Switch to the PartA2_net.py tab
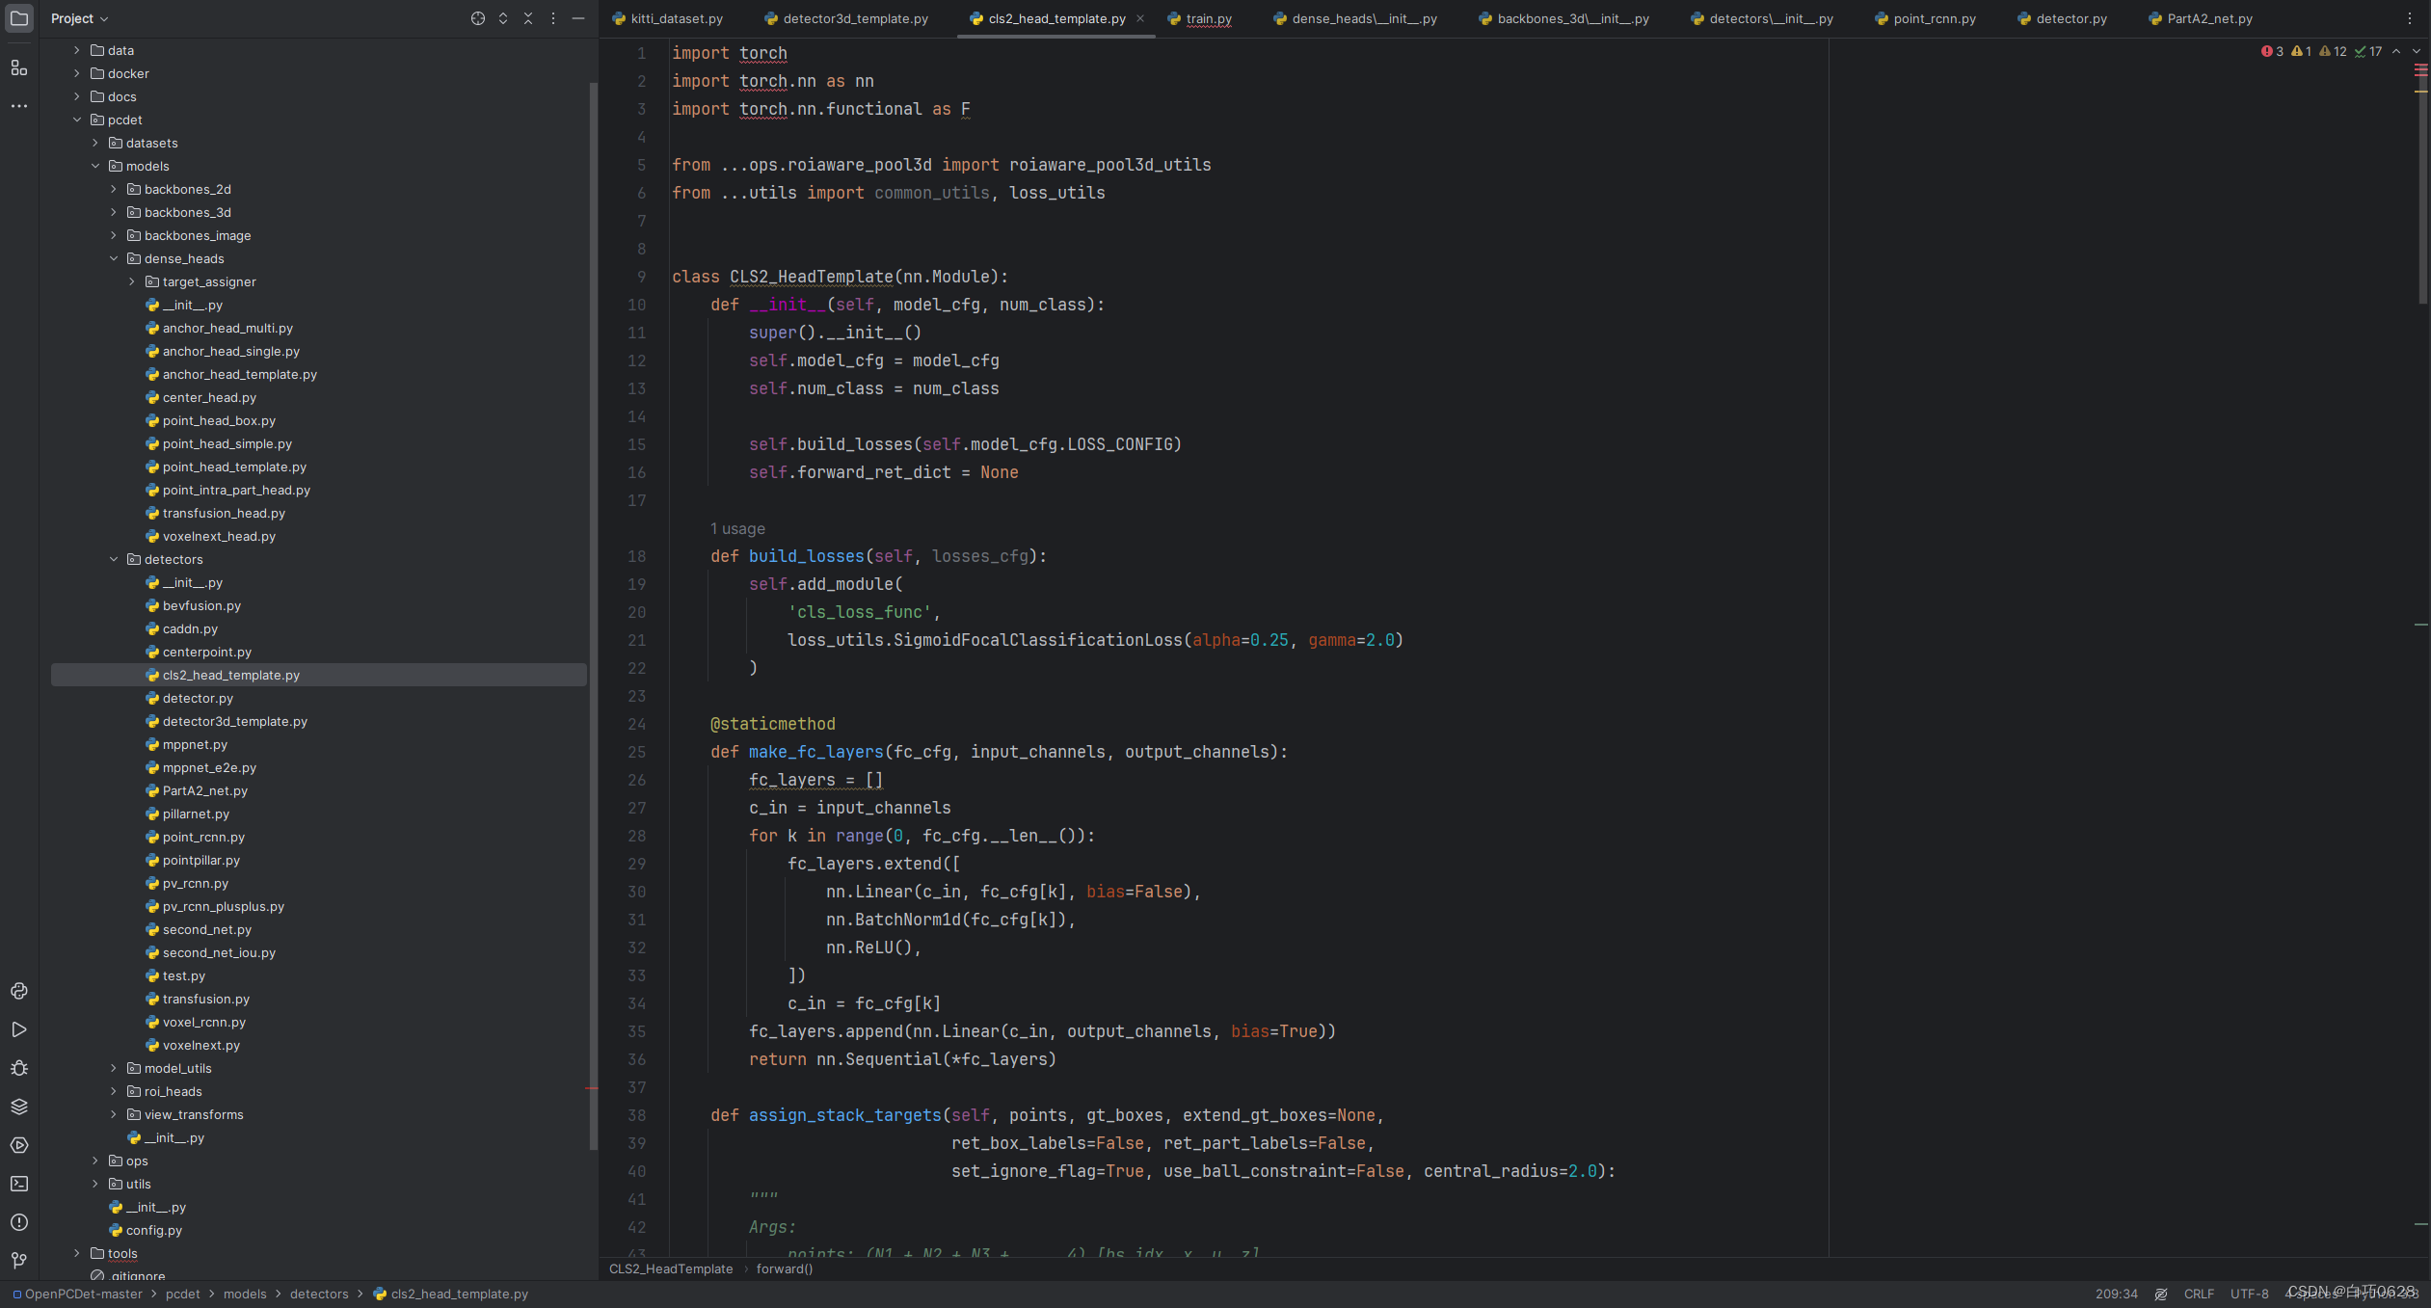The width and height of the screenshot is (2431, 1308). coord(2208,18)
